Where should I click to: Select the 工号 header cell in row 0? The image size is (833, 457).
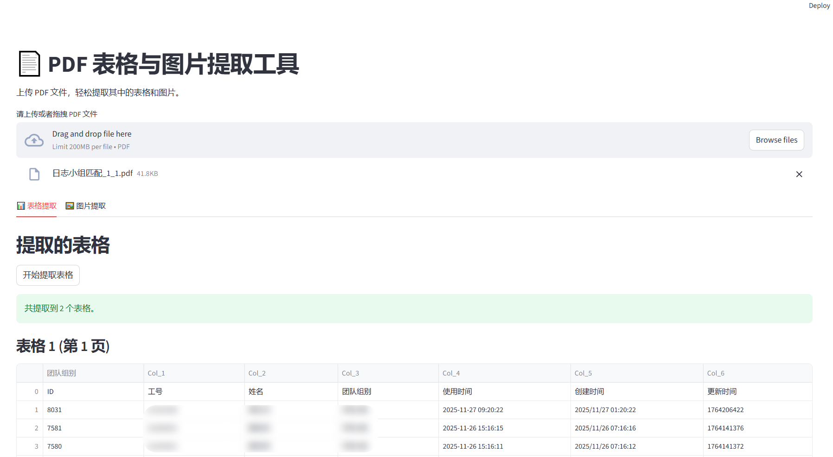click(x=155, y=391)
